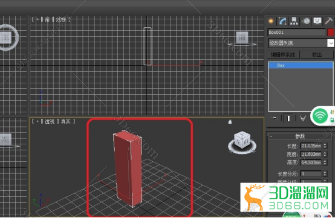This screenshot has height=218, width=335.
Task: Open the 透视 viewport label menu
Action: coord(50,121)
